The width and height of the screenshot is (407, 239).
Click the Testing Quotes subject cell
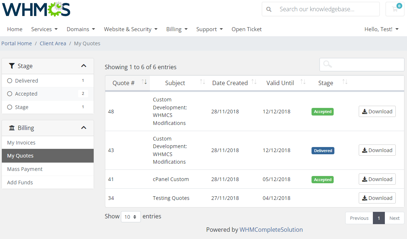(171, 198)
